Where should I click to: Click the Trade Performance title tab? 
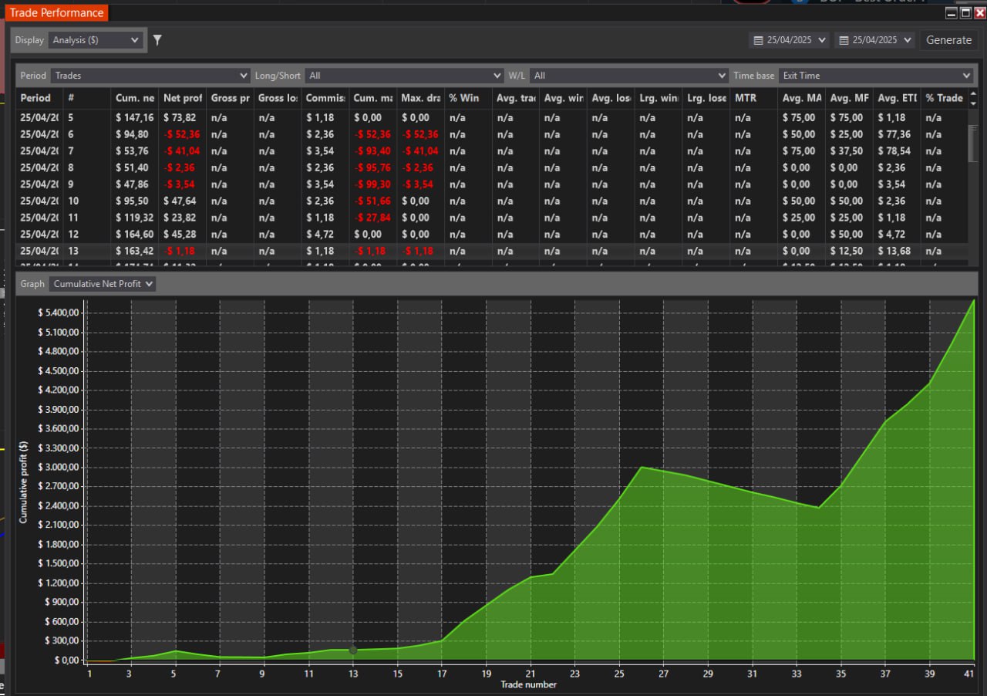click(56, 13)
